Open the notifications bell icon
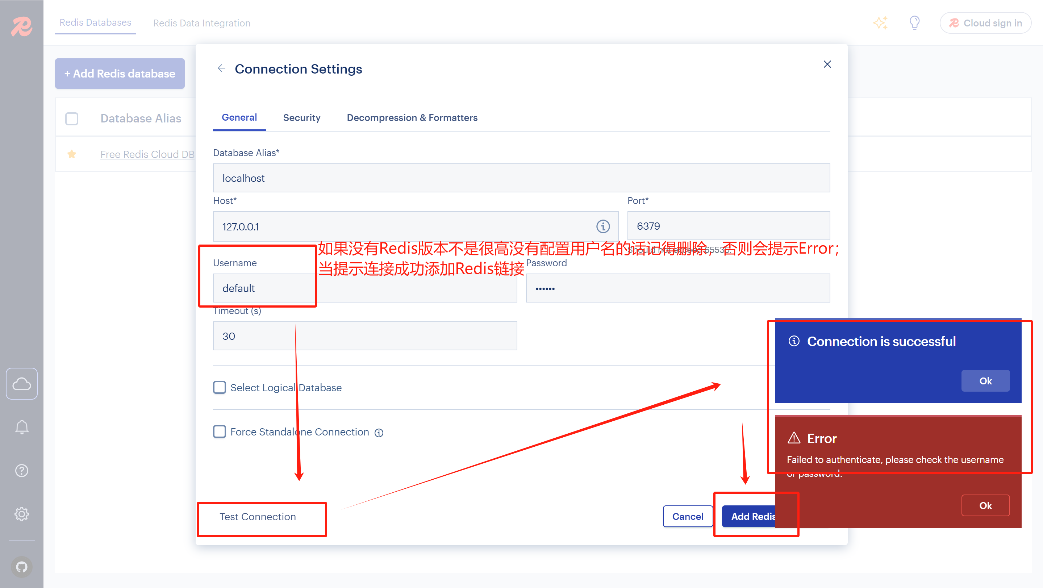Viewport: 1043px width, 588px height. [21, 427]
